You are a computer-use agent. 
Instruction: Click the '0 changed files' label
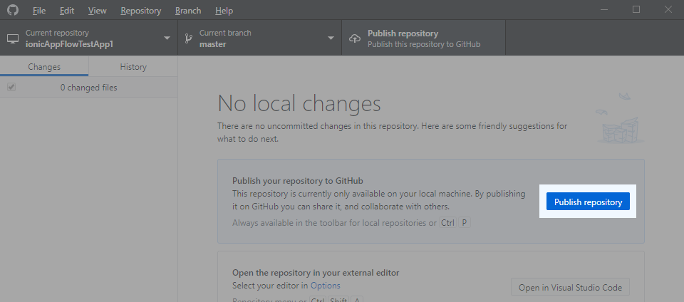pos(88,88)
